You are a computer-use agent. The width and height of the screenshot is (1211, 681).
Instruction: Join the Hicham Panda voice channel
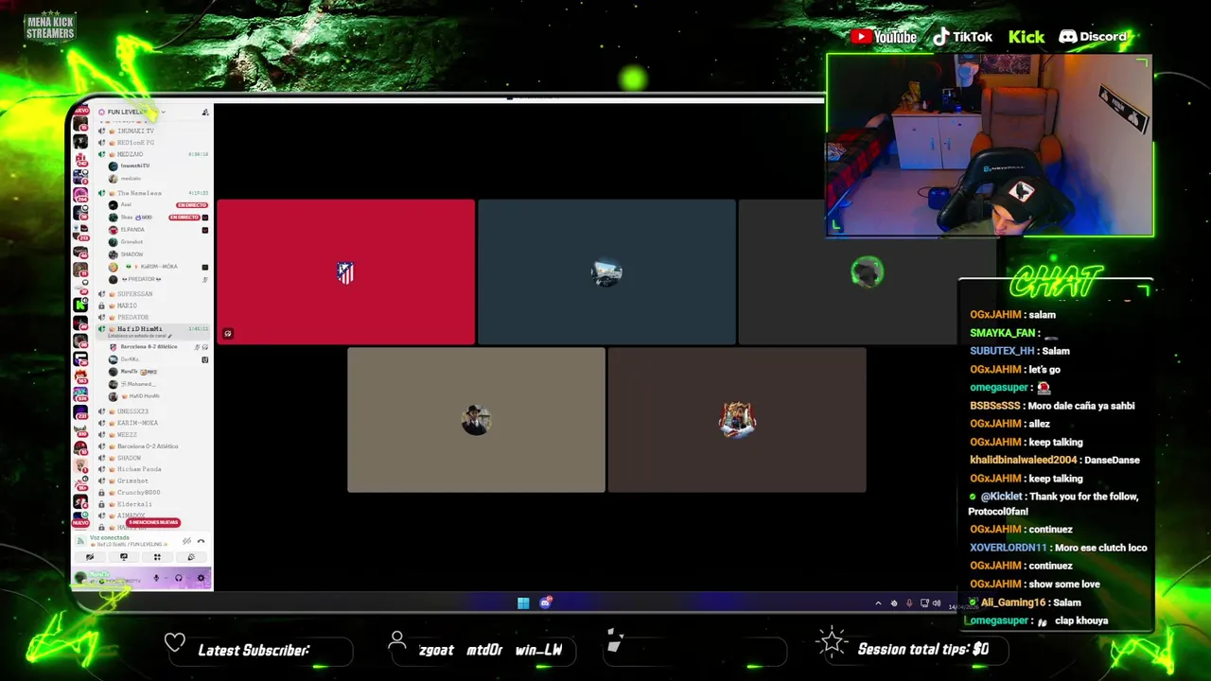pyautogui.click(x=139, y=469)
